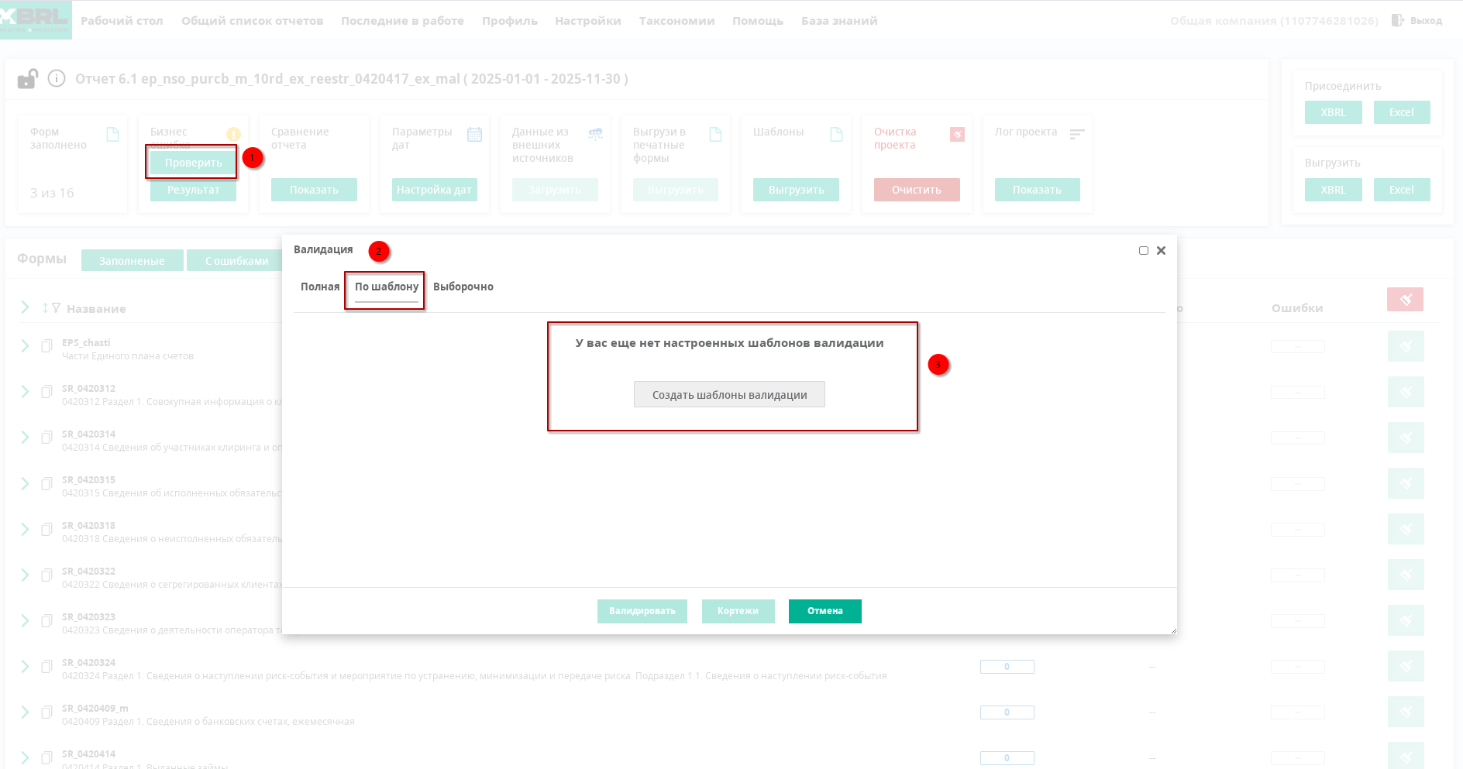The width and height of the screenshot is (1463, 769).
Task: Switch to the Полная validation tab
Action: coord(320,287)
